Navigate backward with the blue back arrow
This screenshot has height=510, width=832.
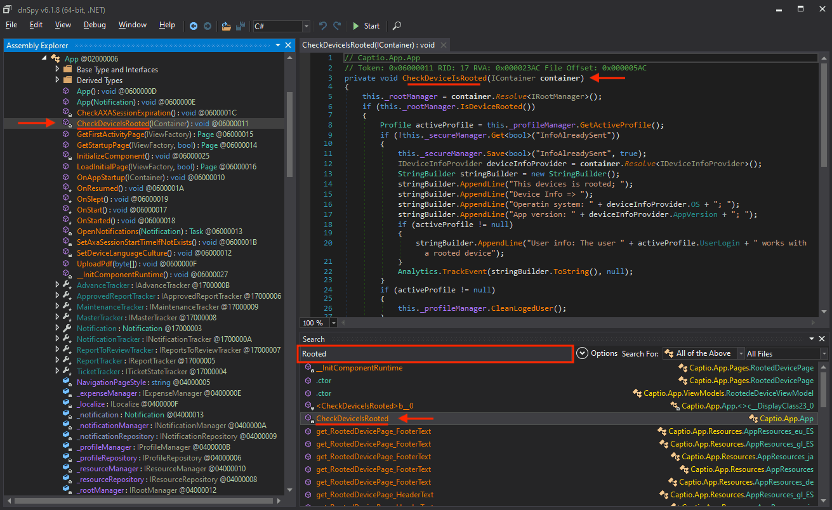(x=194, y=26)
